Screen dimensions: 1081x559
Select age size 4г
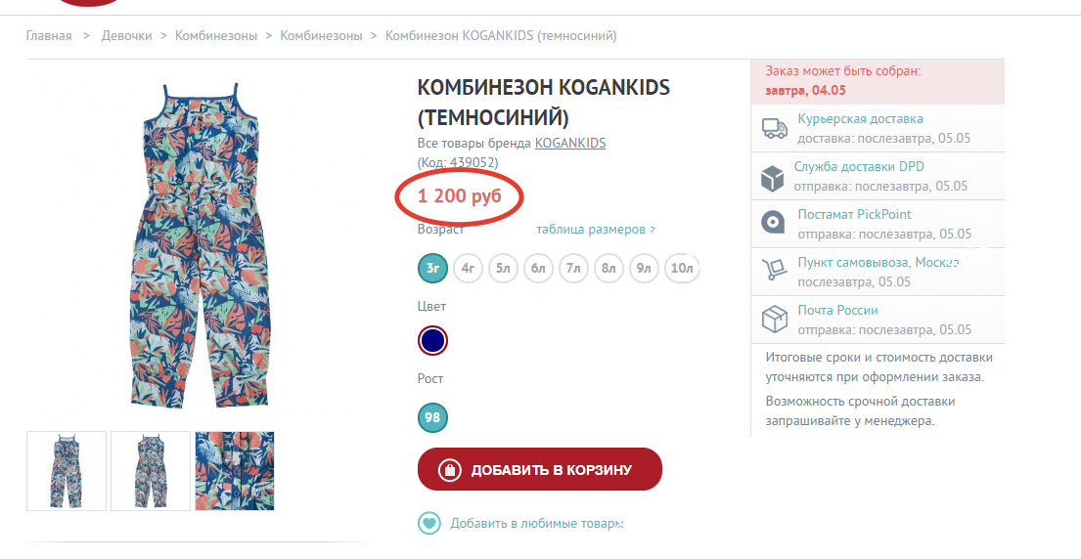click(x=469, y=269)
